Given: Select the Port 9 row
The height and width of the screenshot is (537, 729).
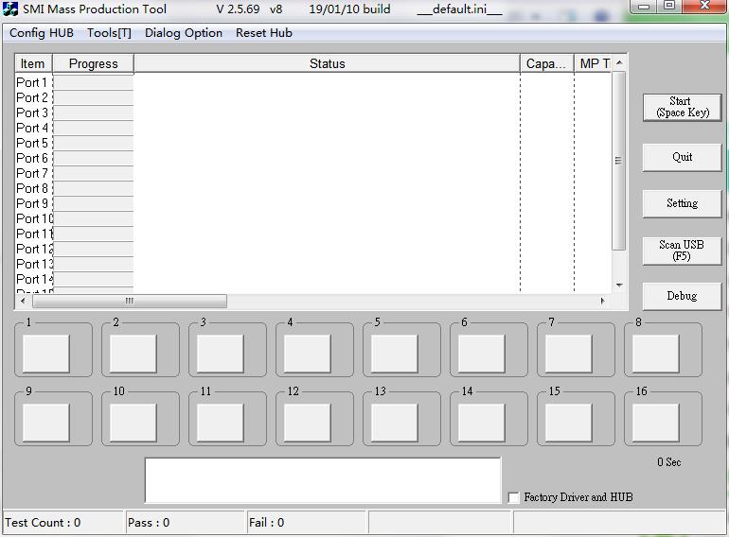Looking at the screenshot, I should click(x=313, y=203).
